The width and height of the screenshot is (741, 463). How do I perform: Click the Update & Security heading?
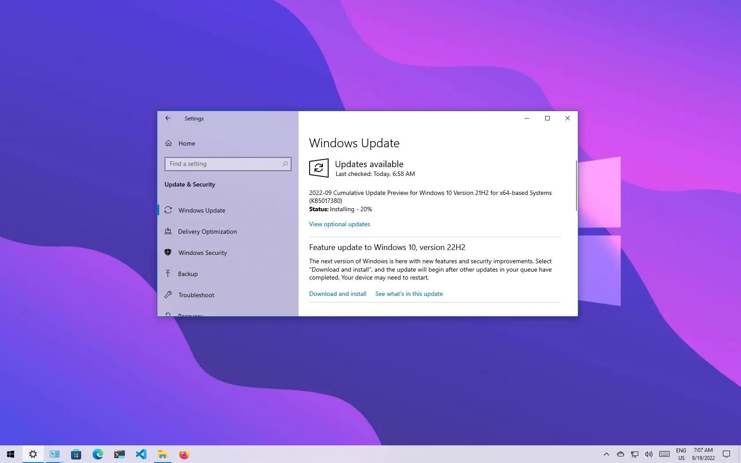coord(190,184)
